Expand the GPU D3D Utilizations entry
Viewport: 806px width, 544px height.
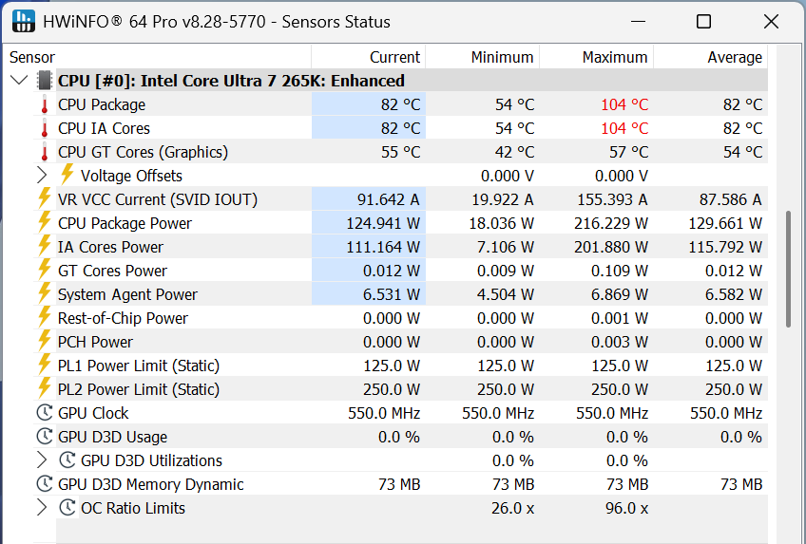41,460
